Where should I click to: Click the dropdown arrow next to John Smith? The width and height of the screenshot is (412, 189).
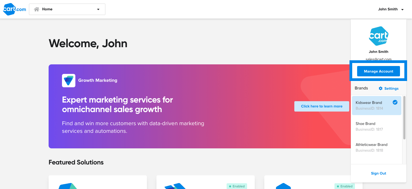click(402, 10)
